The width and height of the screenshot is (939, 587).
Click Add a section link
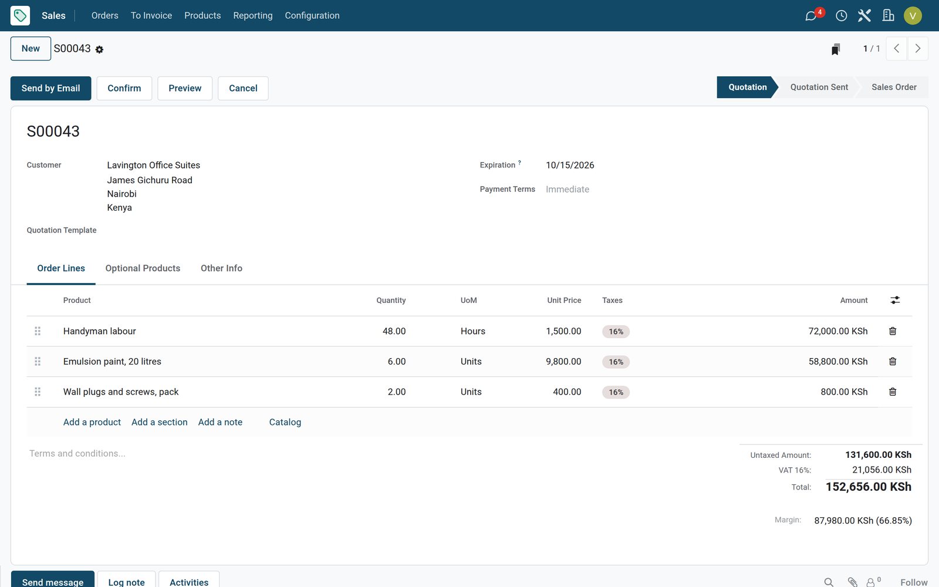(x=160, y=422)
